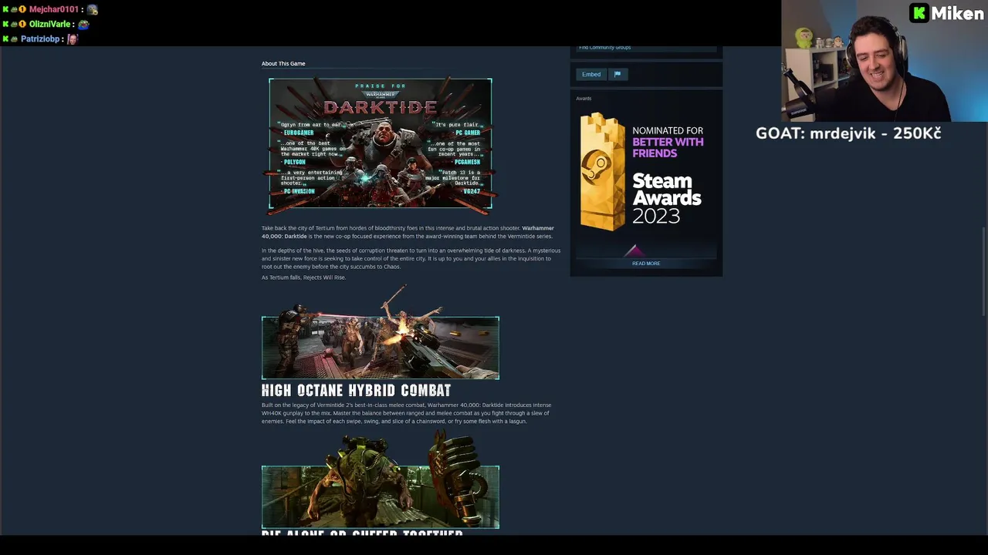Click the green Kick logo next to Miken
988x555 pixels.
919,13
